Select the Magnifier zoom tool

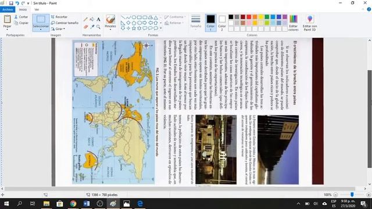[98, 27]
